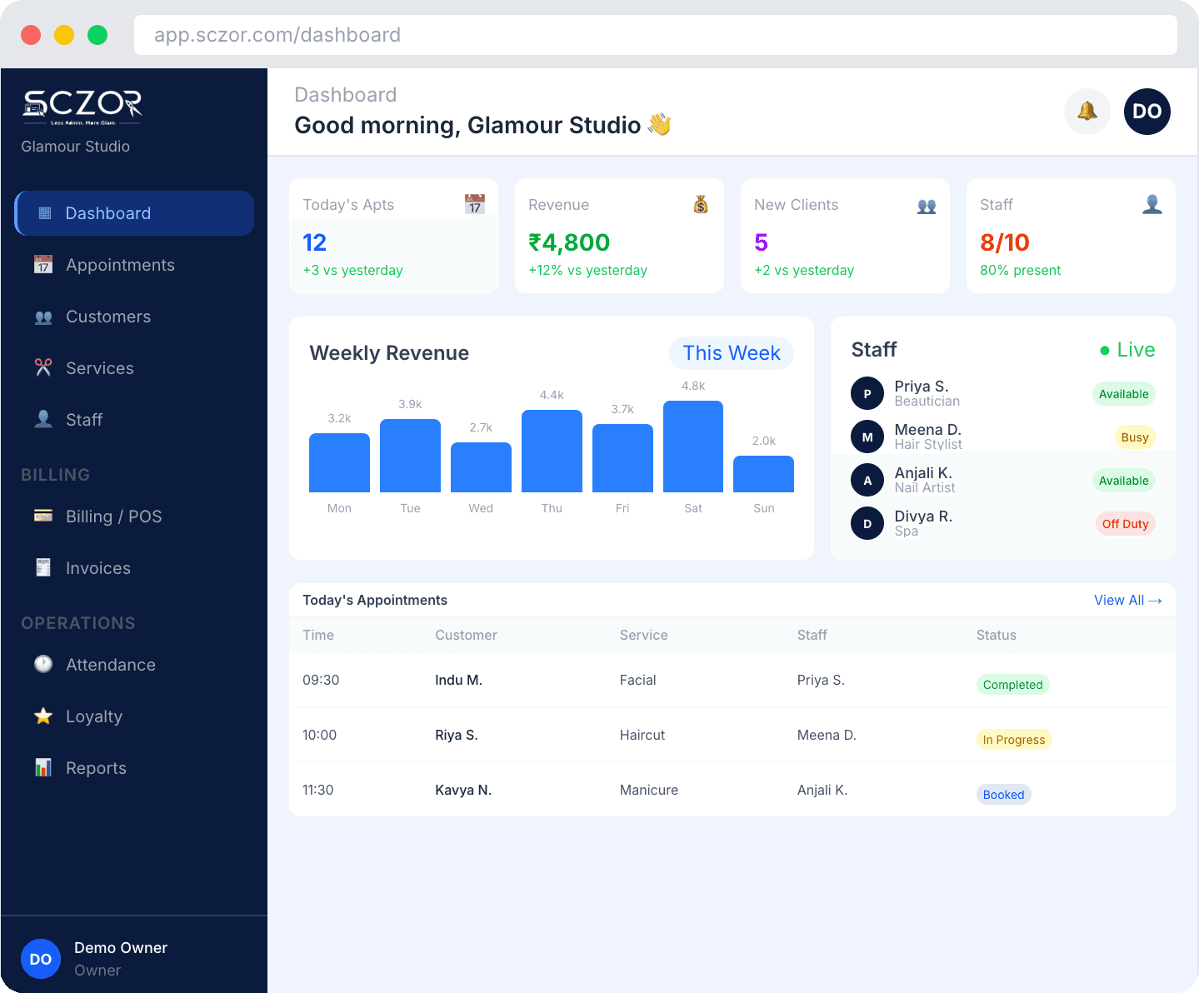Click the Tuesday 3.9k revenue bar

pyautogui.click(x=410, y=456)
